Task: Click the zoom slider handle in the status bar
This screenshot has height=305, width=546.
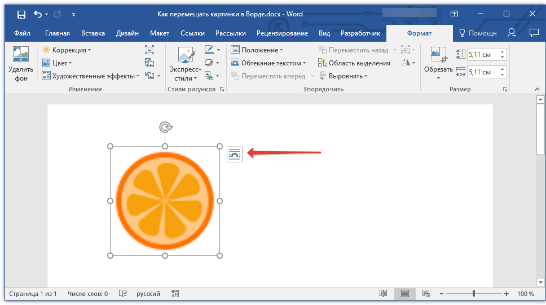Action: pyautogui.click(x=474, y=294)
